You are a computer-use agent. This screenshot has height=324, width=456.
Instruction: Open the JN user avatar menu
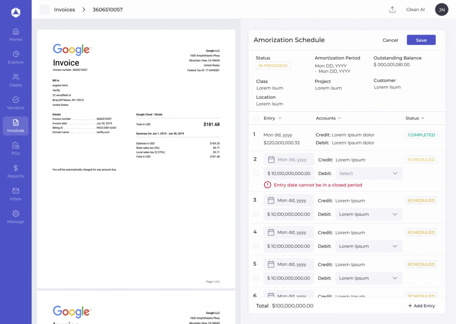(x=441, y=10)
